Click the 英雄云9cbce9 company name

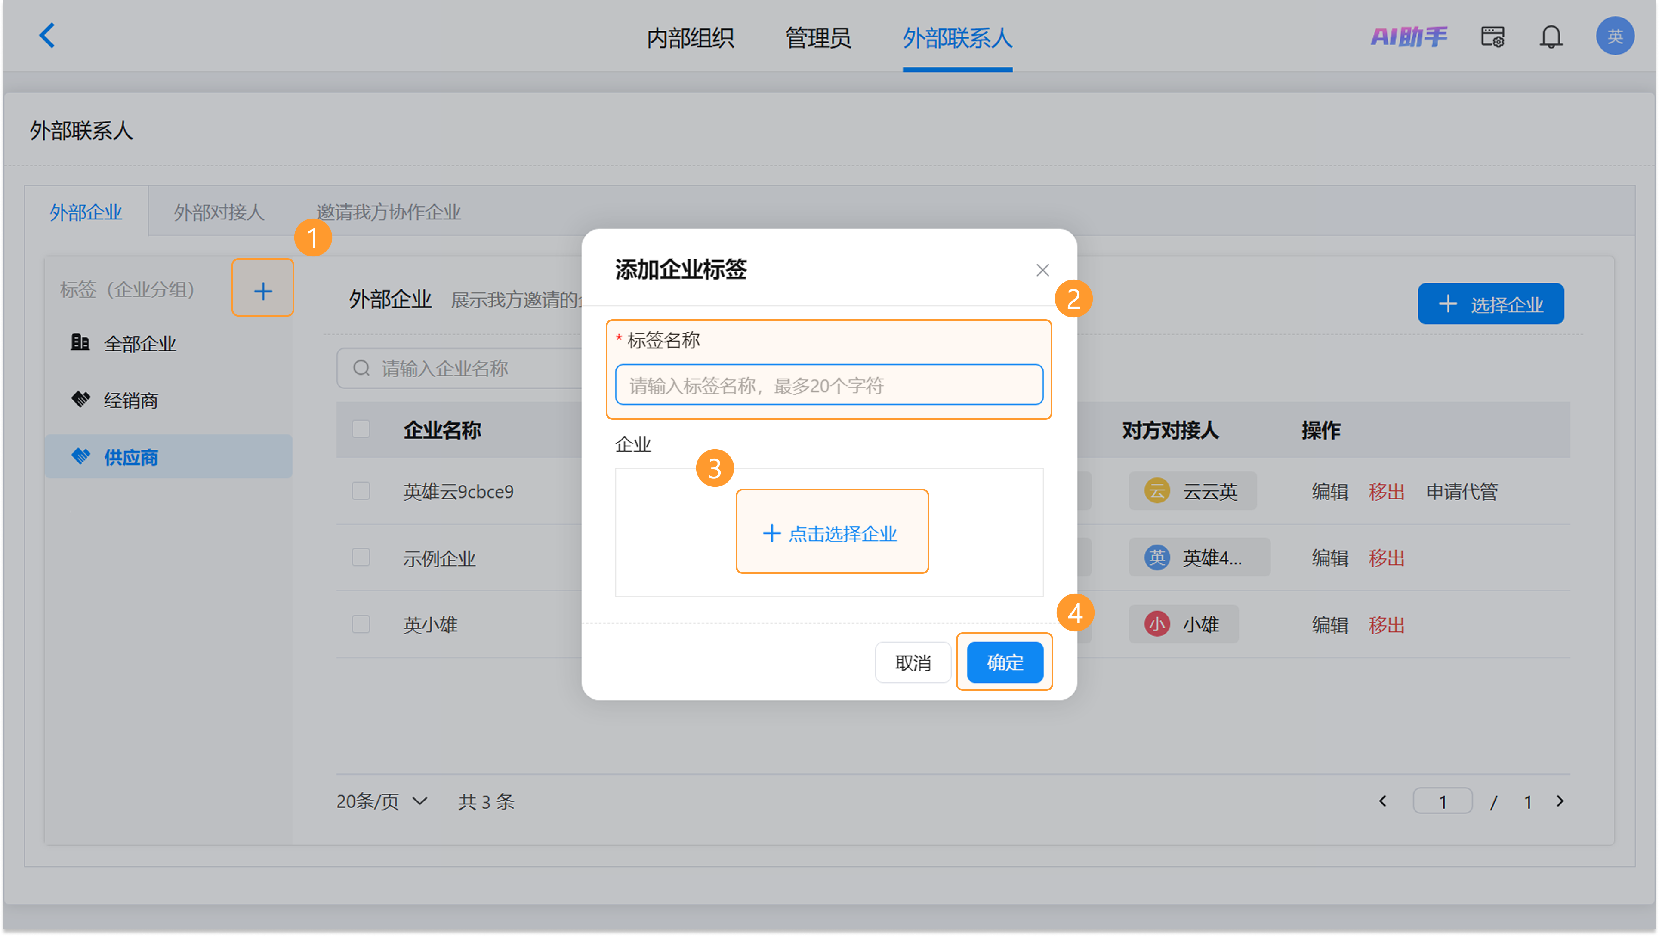458,492
